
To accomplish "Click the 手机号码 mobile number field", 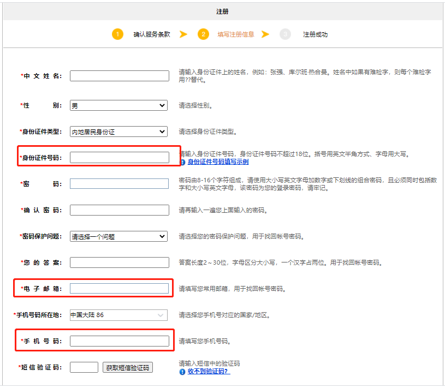I will pyautogui.click(x=119, y=341).
